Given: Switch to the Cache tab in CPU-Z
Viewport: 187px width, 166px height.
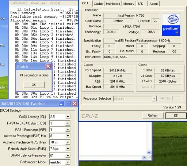Looking at the screenshot, I should [98, 4].
